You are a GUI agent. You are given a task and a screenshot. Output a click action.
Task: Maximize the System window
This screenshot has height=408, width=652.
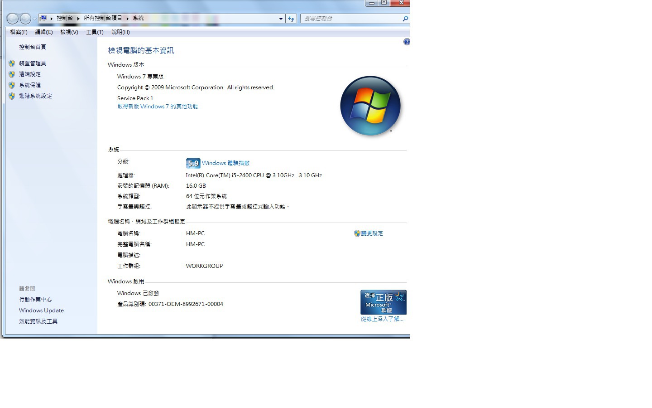384,3
